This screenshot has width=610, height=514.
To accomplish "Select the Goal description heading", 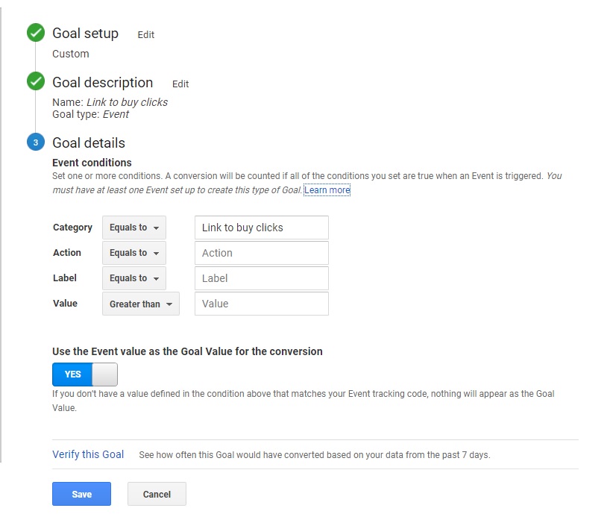I will [102, 83].
